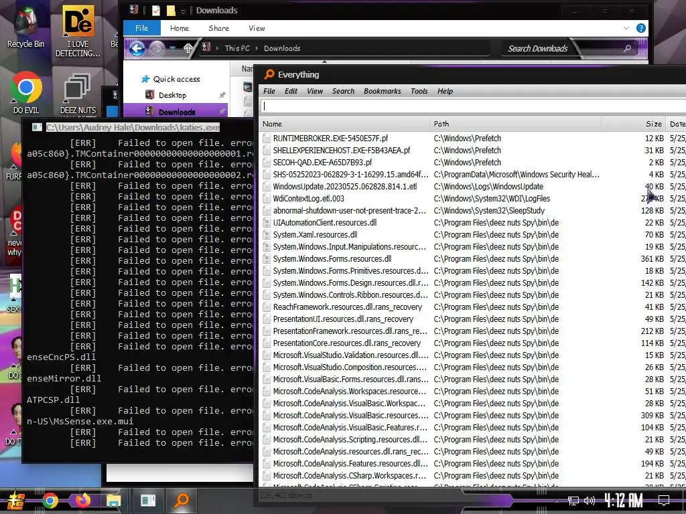Open the File menu in Everything

(x=269, y=91)
